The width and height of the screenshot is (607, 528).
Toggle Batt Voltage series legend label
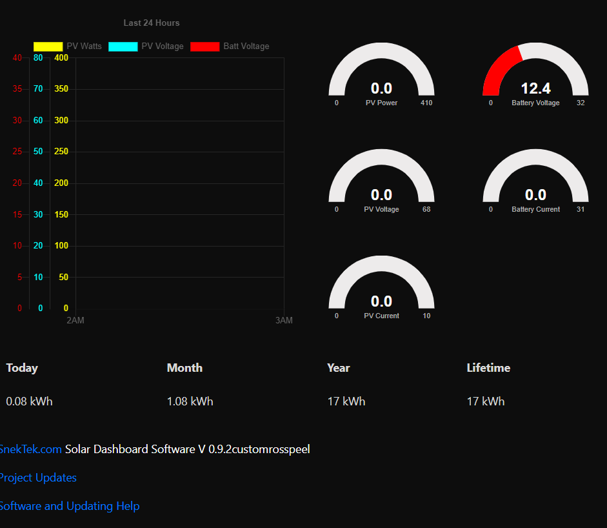coord(246,46)
